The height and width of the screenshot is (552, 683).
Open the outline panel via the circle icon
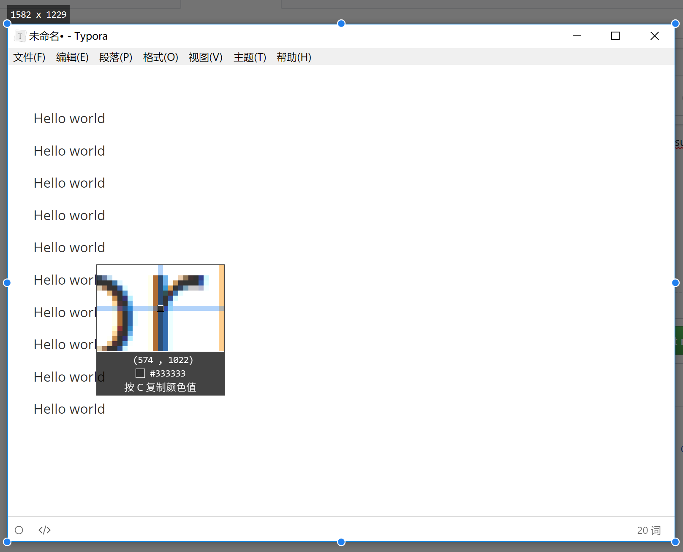(x=19, y=530)
